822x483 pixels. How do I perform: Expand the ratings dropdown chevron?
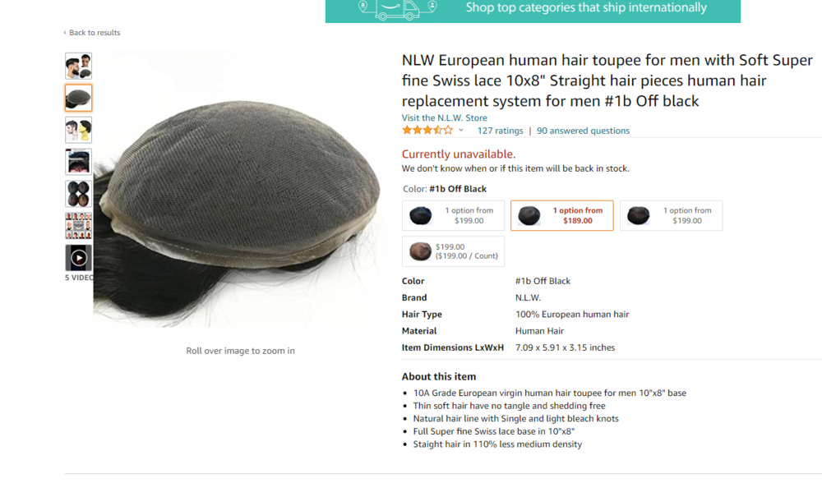461,131
